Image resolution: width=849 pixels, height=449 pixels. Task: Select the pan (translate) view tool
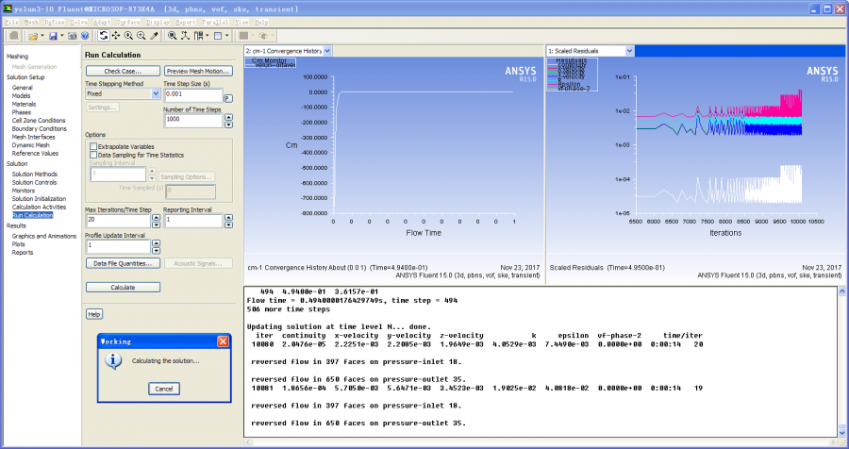pos(115,35)
